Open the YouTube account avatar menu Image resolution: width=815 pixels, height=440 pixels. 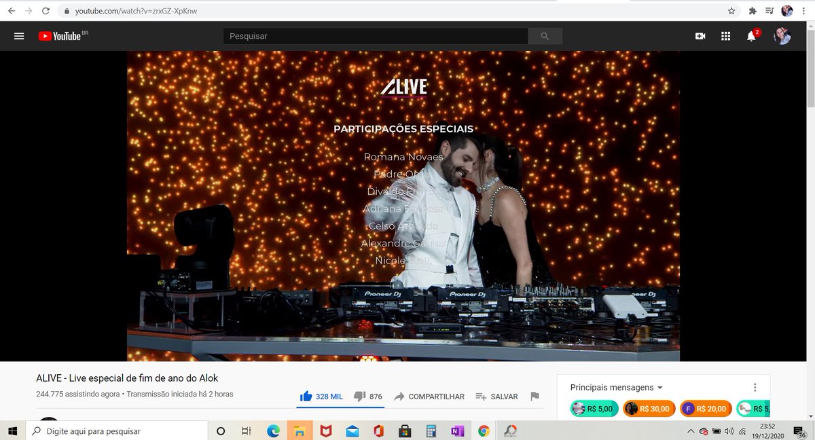(x=782, y=36)
